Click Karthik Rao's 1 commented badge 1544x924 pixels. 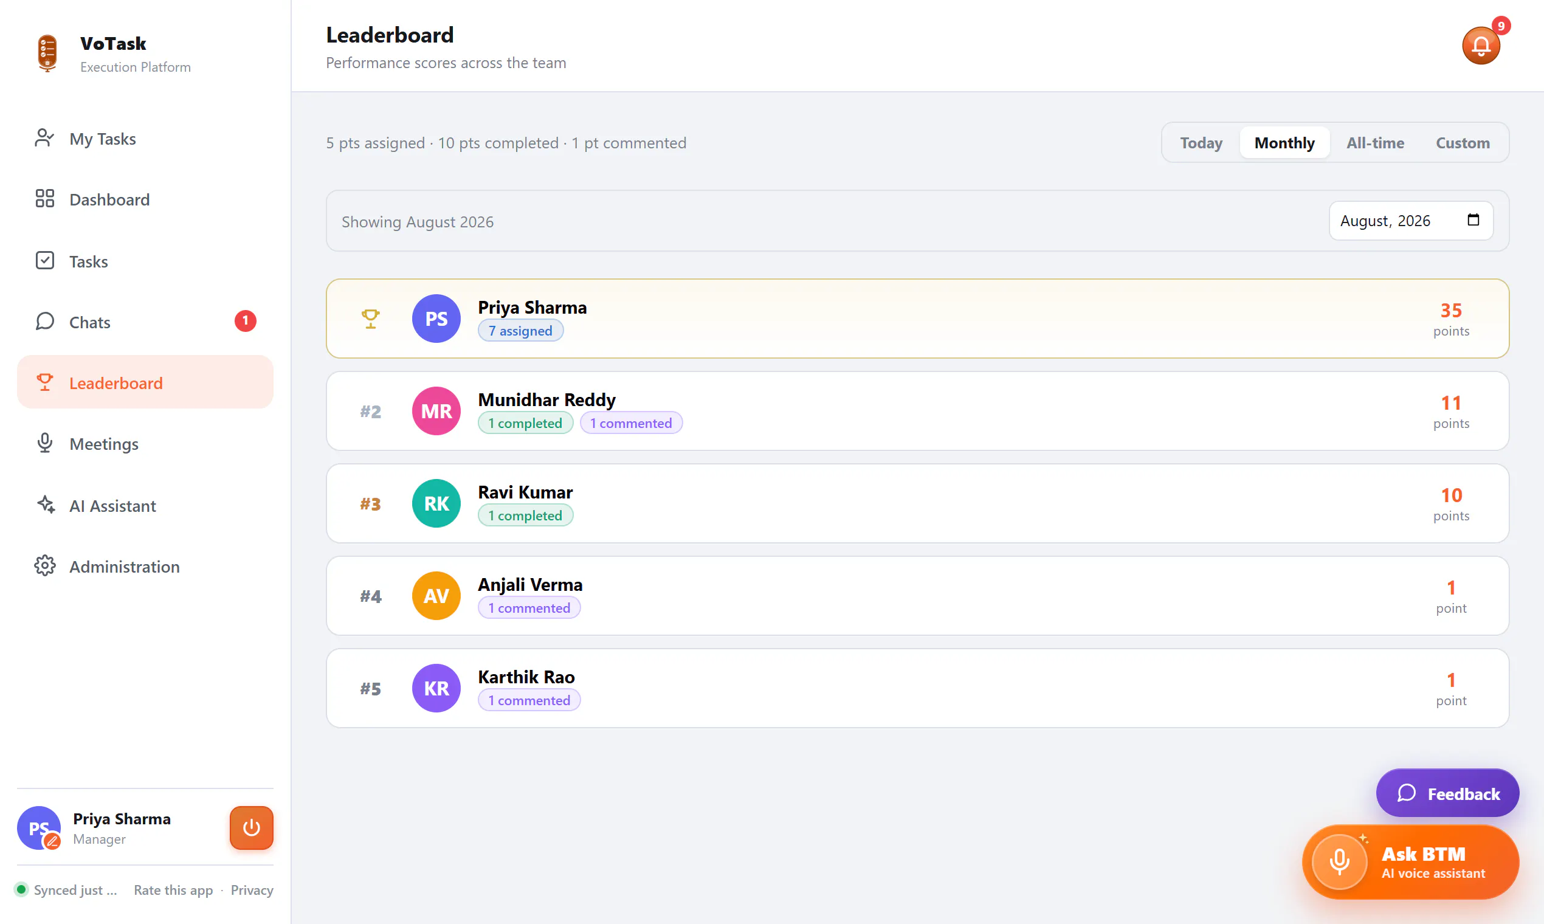529,700
